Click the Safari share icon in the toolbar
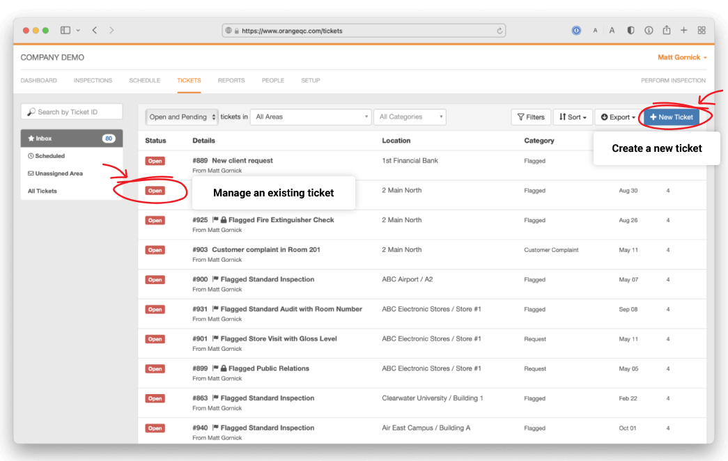The height and width of the screenshot is (461, 728). click(x=666, y=30)
